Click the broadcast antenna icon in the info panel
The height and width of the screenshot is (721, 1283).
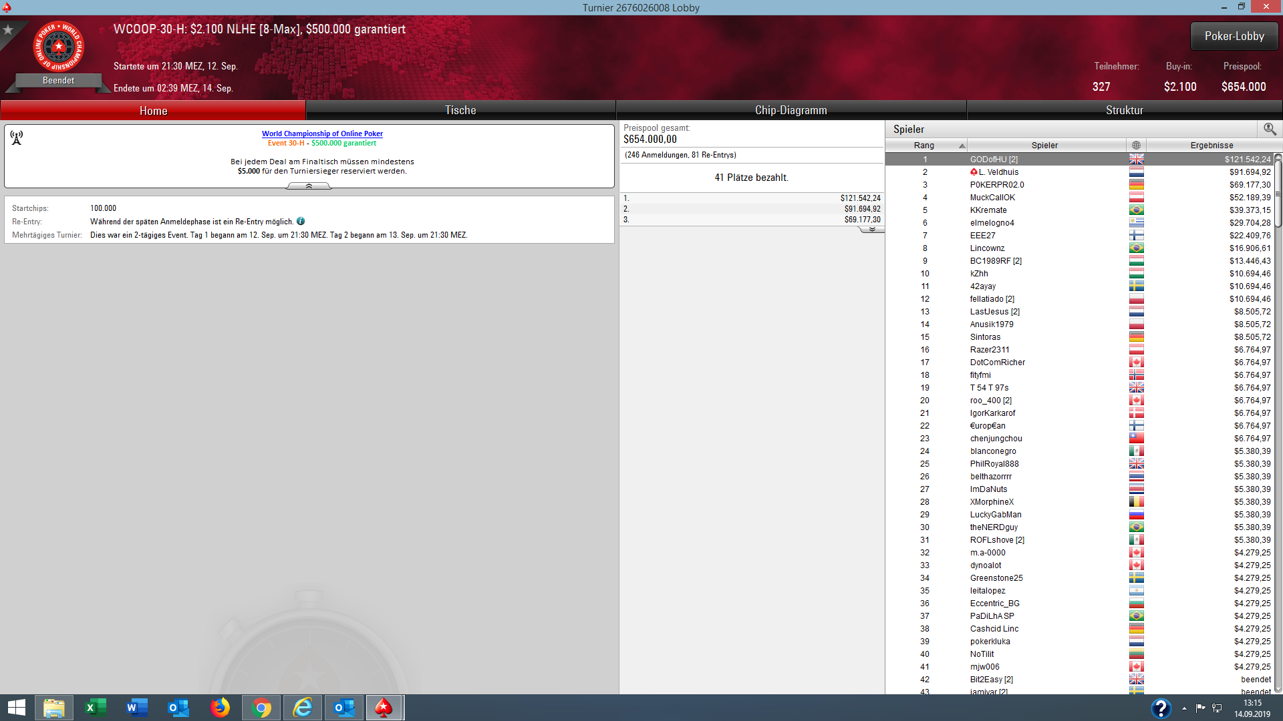tap(17, 138)
